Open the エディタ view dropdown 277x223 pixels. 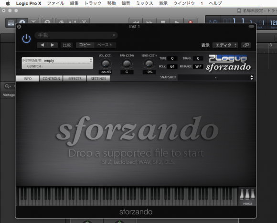tap(225, 45)
